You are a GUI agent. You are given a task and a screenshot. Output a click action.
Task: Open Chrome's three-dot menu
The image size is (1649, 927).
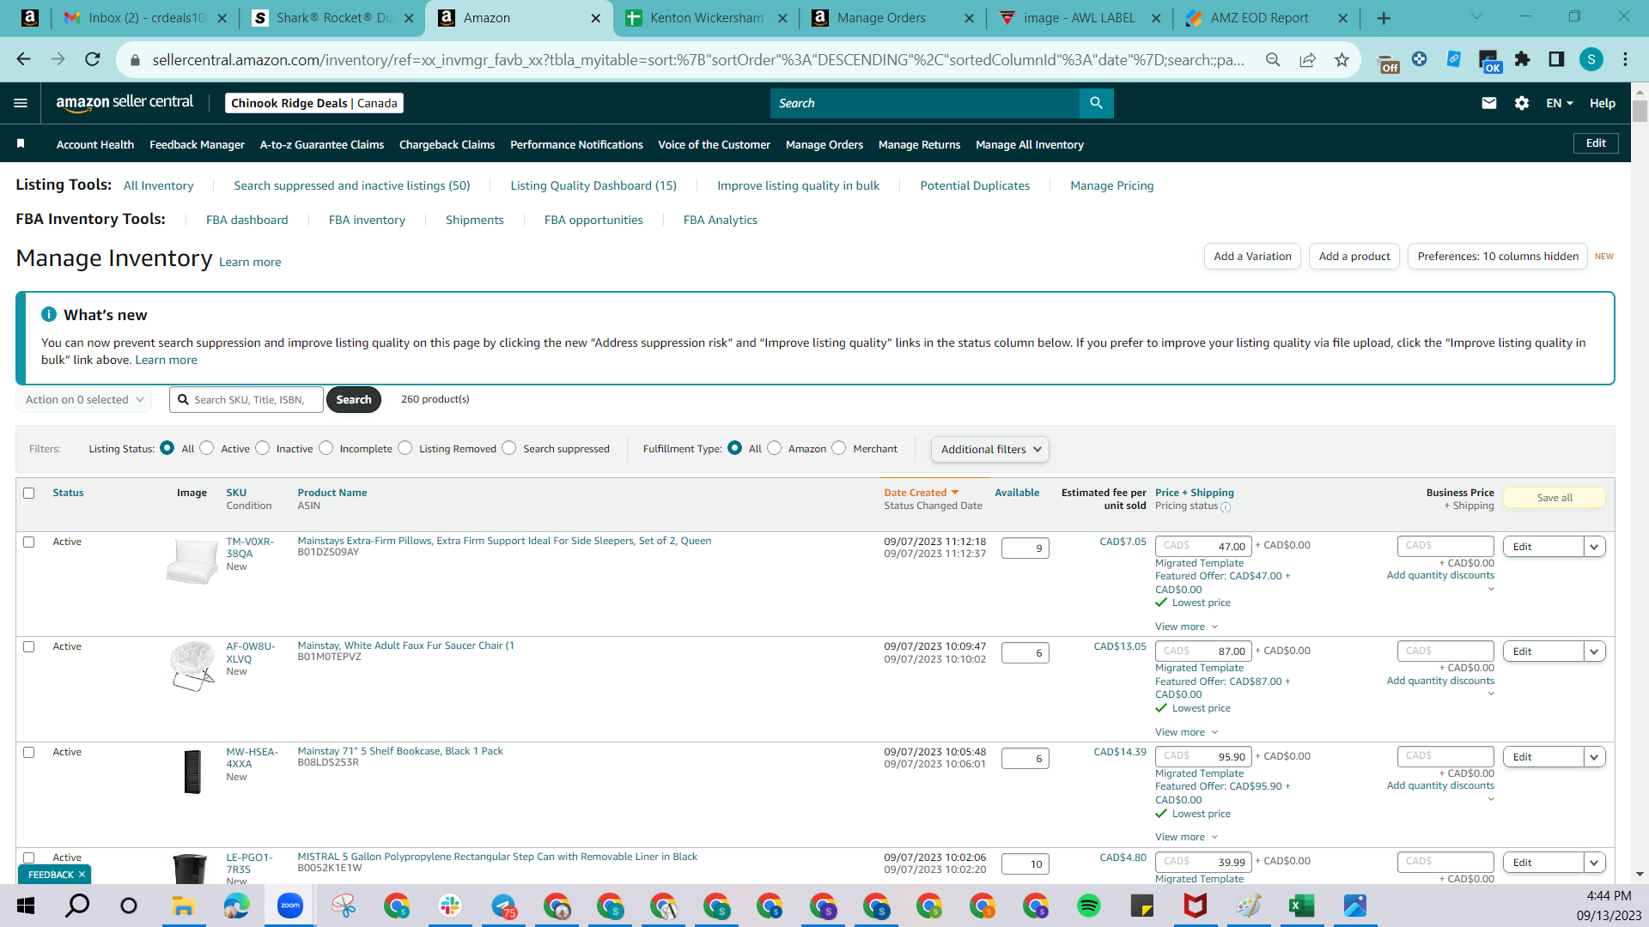[1625, 59]
